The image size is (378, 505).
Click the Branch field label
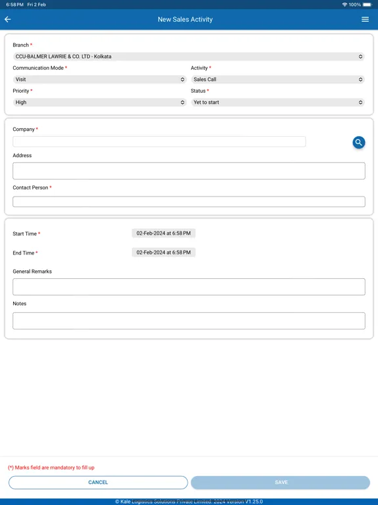pyautogui.click(x=21, y=45)
